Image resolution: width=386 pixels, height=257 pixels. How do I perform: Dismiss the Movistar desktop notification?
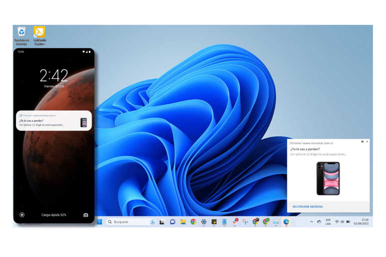(367, 142)
